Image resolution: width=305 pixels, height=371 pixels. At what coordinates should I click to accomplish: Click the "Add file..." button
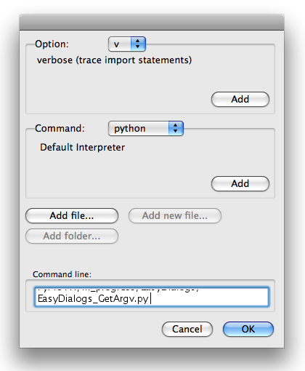72,215
